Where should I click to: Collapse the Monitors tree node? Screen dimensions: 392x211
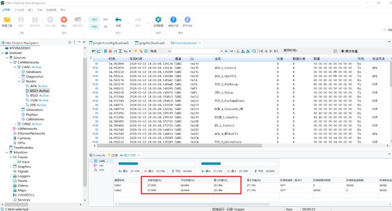tap(7, 152)
